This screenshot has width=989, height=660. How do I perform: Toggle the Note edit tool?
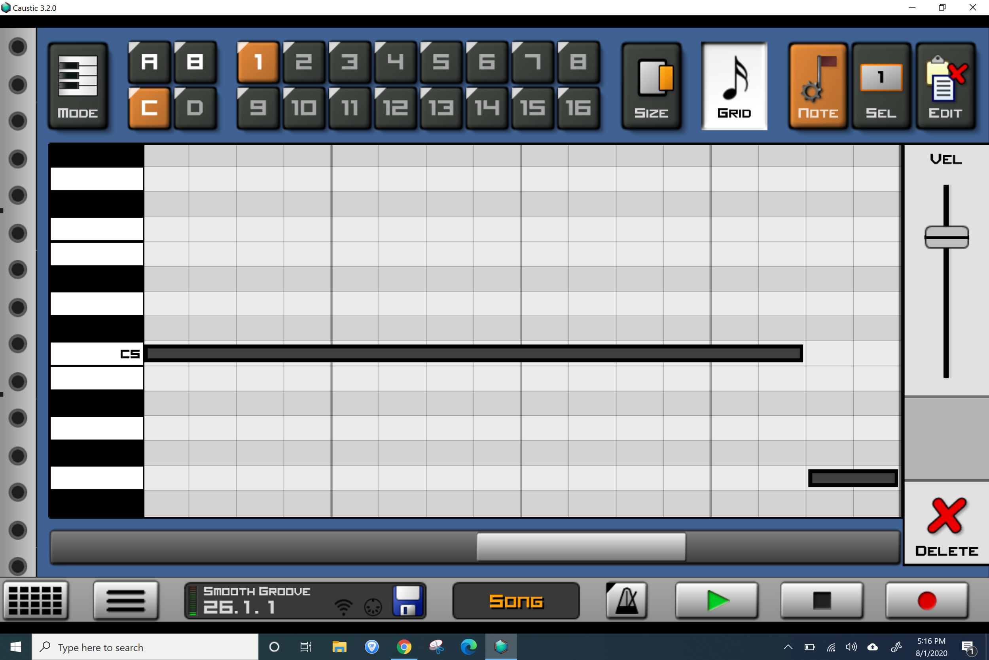pos(817,86)
